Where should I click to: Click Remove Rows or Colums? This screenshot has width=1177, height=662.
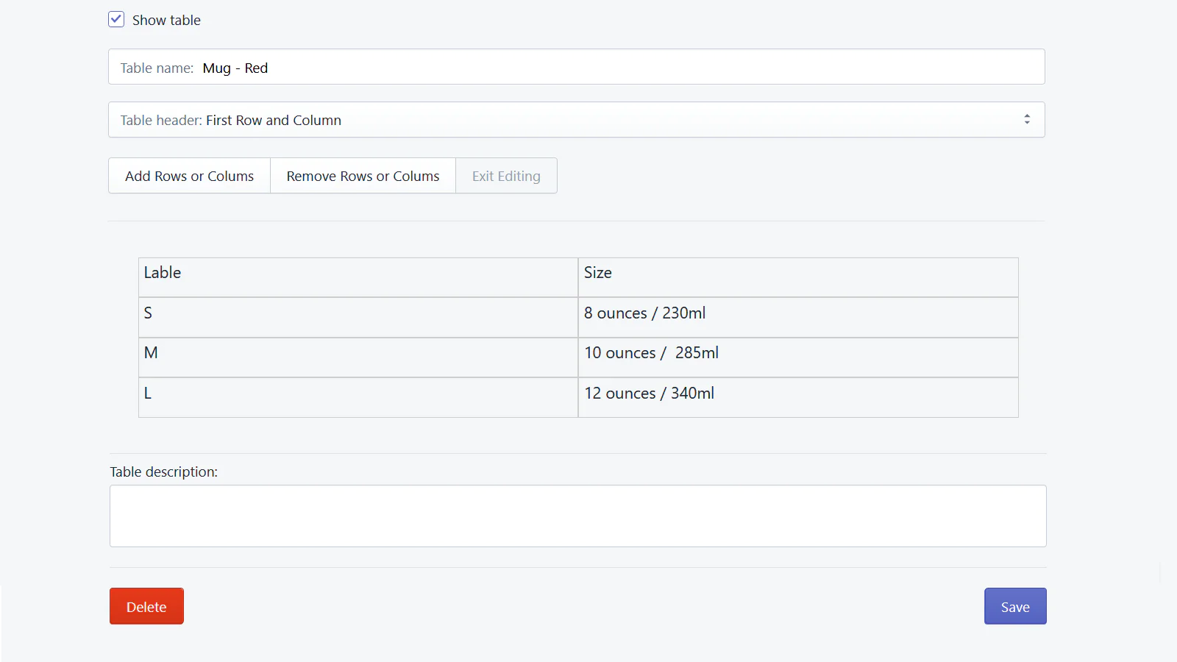pos(362,176)
